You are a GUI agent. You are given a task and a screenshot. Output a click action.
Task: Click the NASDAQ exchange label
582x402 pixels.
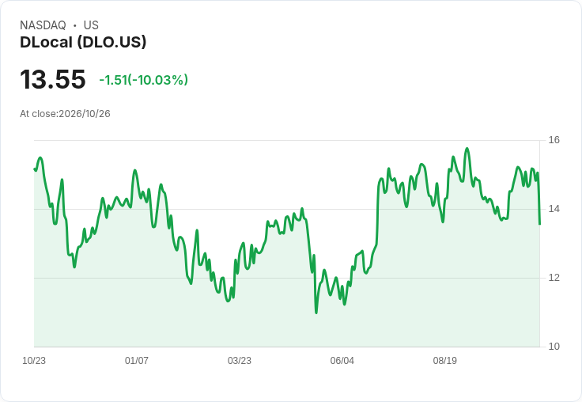point(43,25)
